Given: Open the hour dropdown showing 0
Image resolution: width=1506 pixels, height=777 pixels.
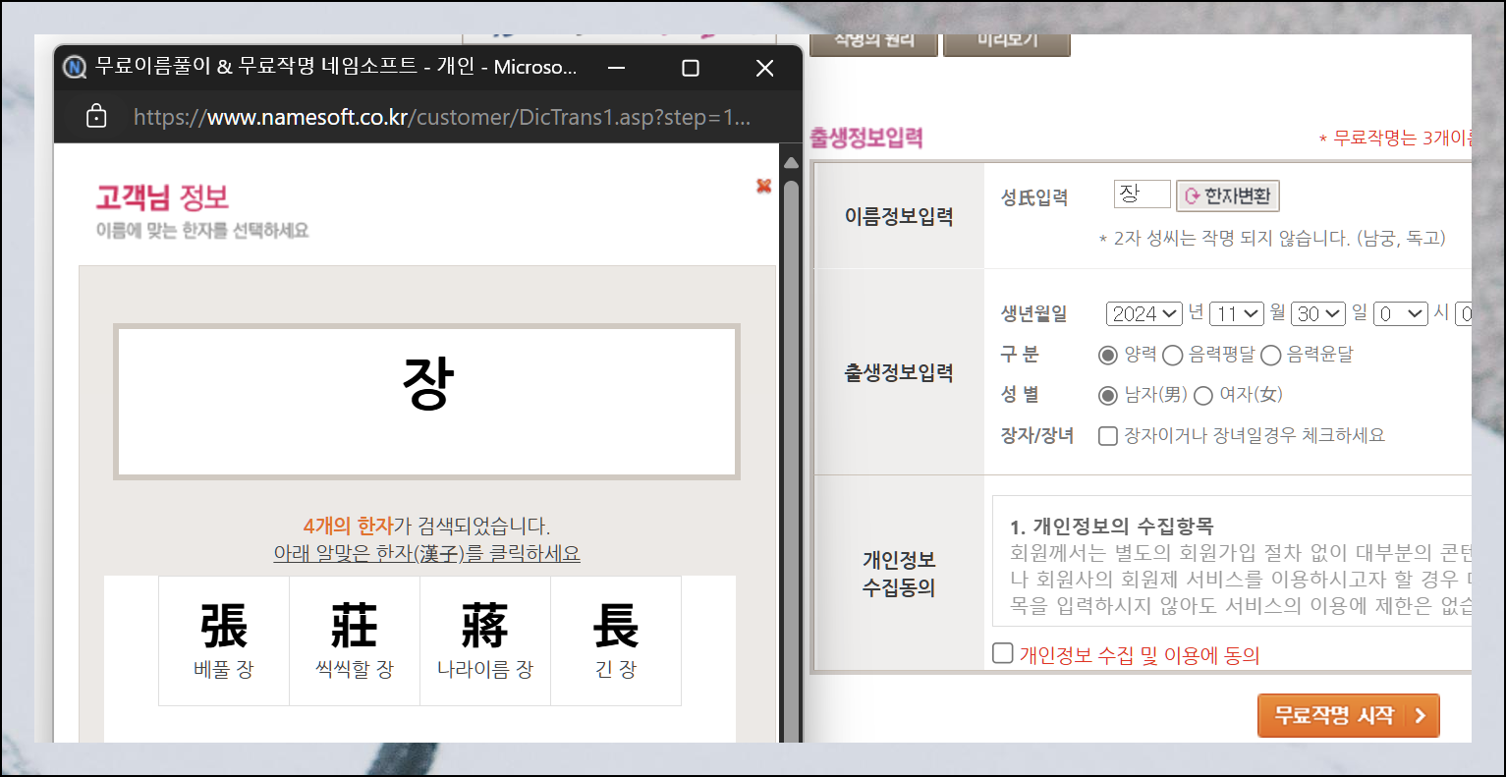Looking at the screenshot, I should (x=1400, y=313).
